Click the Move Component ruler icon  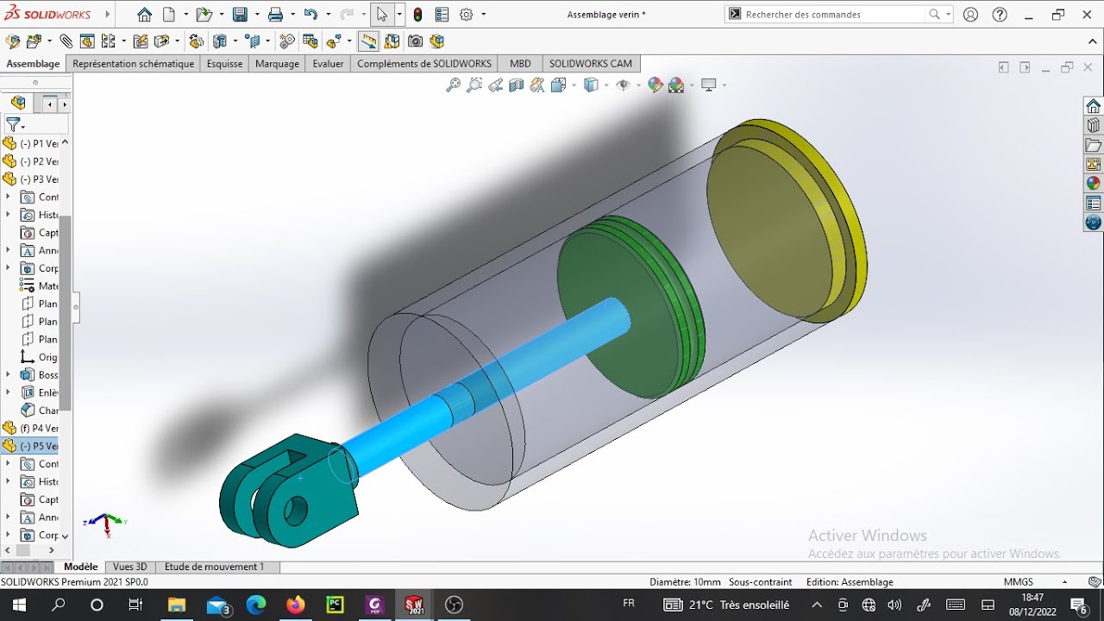[369, 41]
